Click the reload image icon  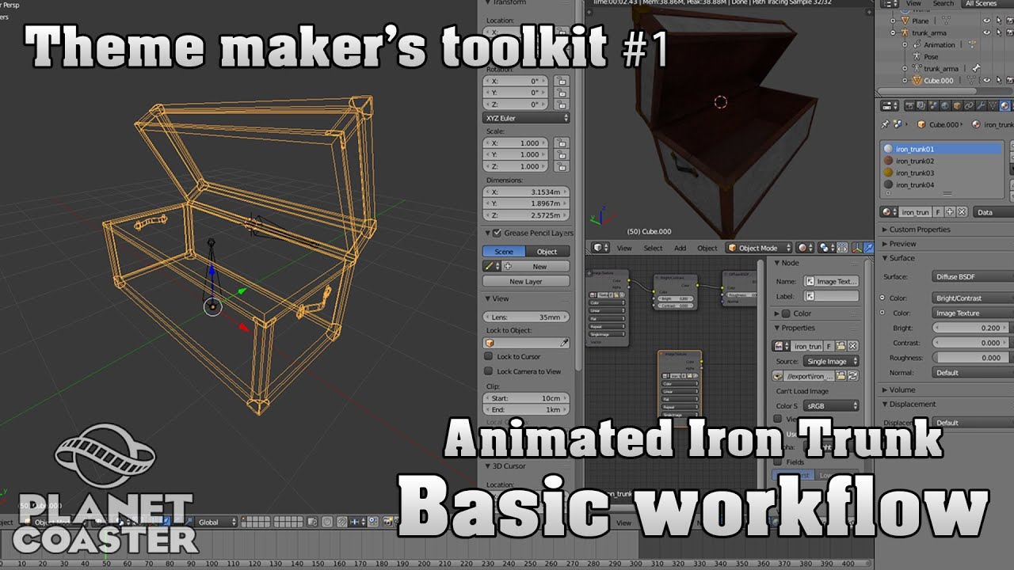(x=853, y=376)
